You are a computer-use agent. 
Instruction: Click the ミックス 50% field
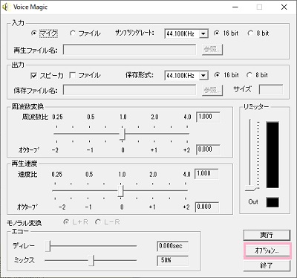point(172,261)
